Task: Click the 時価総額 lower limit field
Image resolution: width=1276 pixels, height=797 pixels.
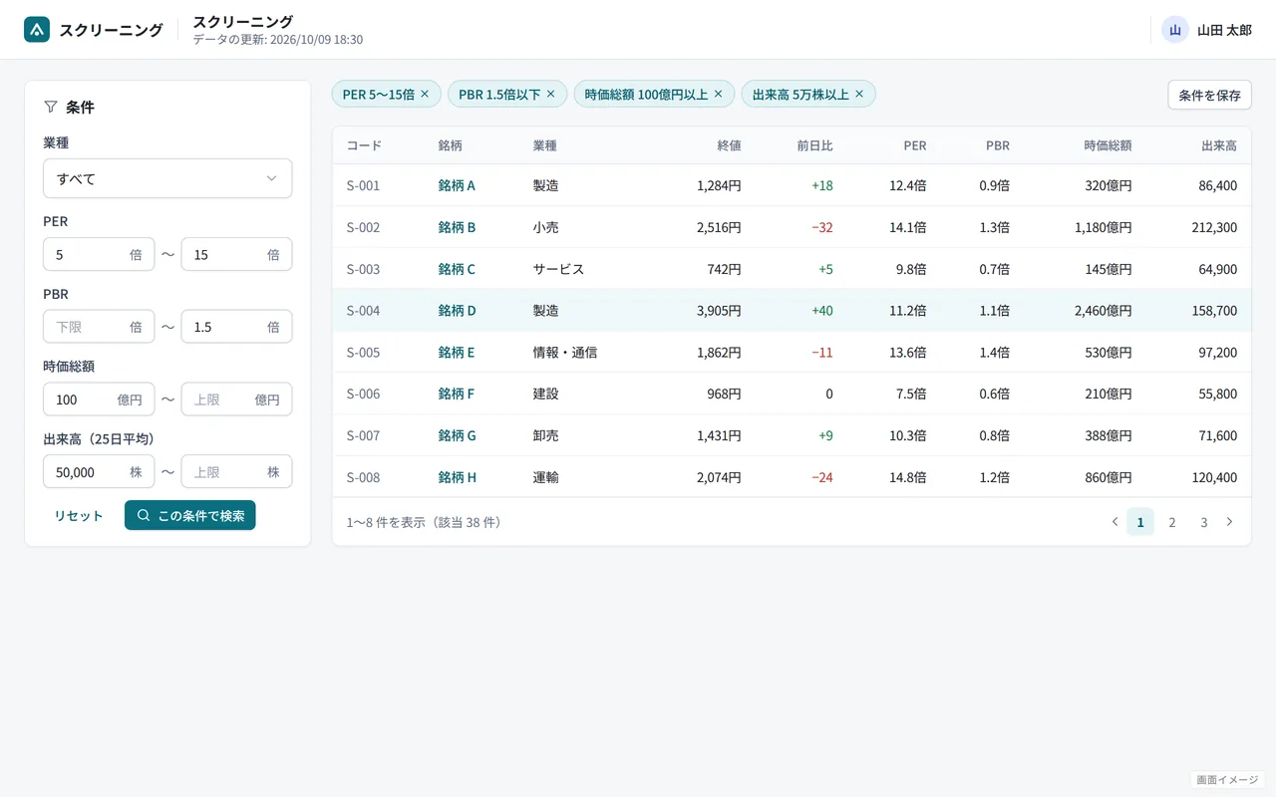Action: click(99, 399)
